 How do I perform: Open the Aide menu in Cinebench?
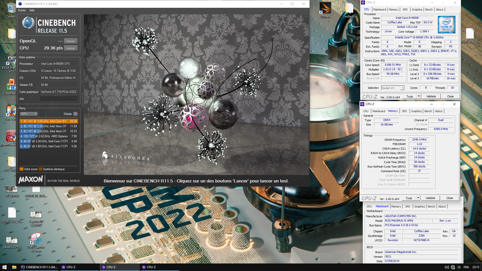point(32,10)
